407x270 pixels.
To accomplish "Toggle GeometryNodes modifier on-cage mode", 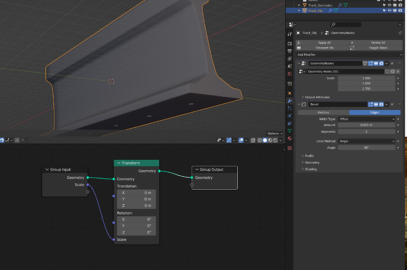I will coord(365,63).
